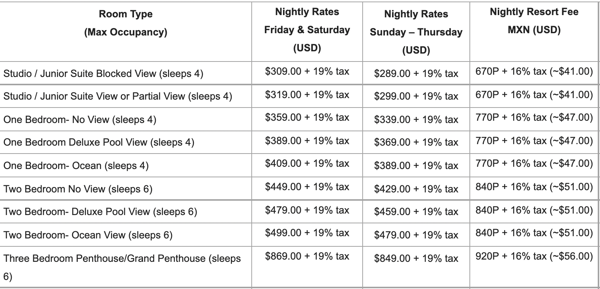Click the 920P + 16% tax resort fee
Viewport: 600px width, 289px height.
tap(534, 256)
